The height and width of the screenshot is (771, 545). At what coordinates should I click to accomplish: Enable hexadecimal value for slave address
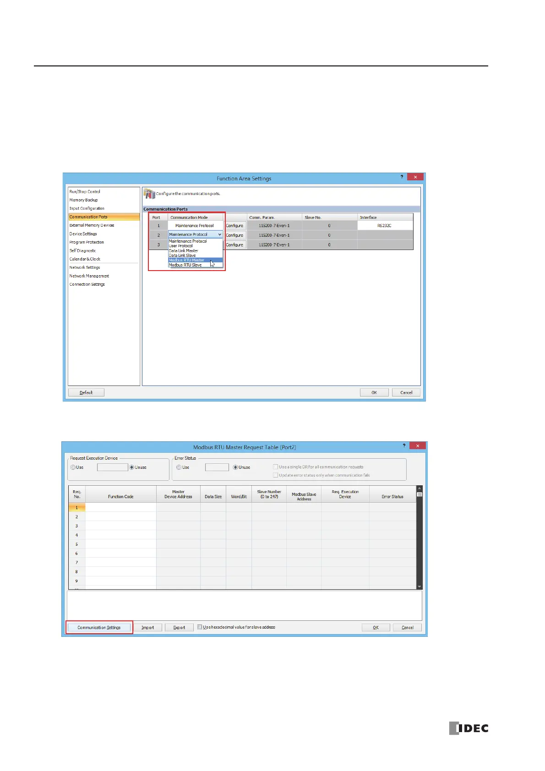(x=200, y=627)
